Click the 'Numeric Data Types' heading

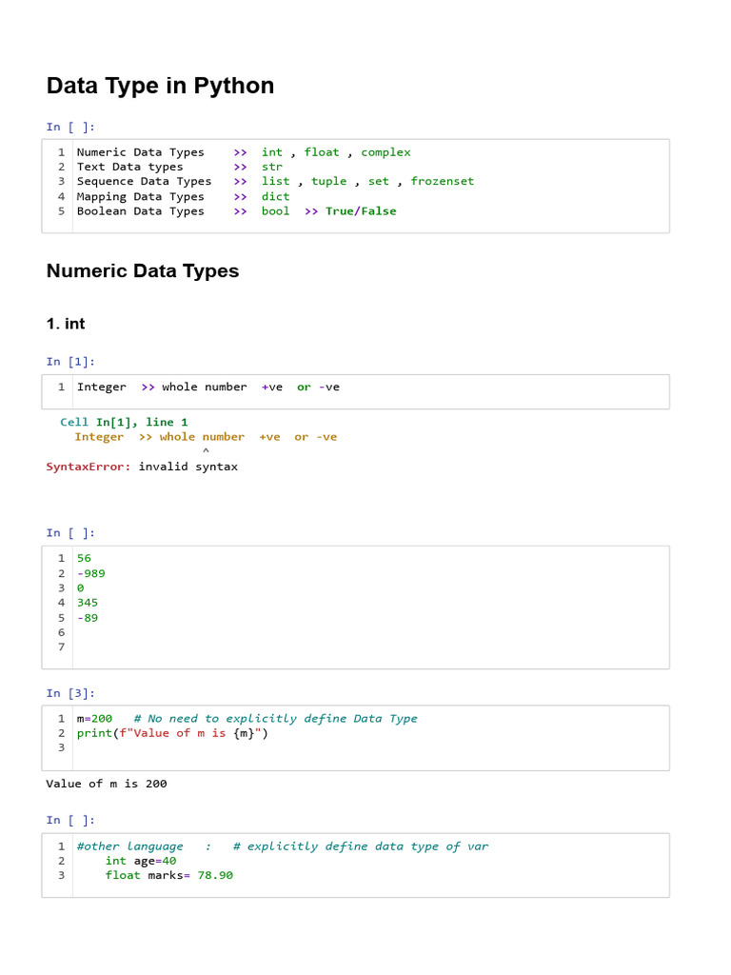143,271
